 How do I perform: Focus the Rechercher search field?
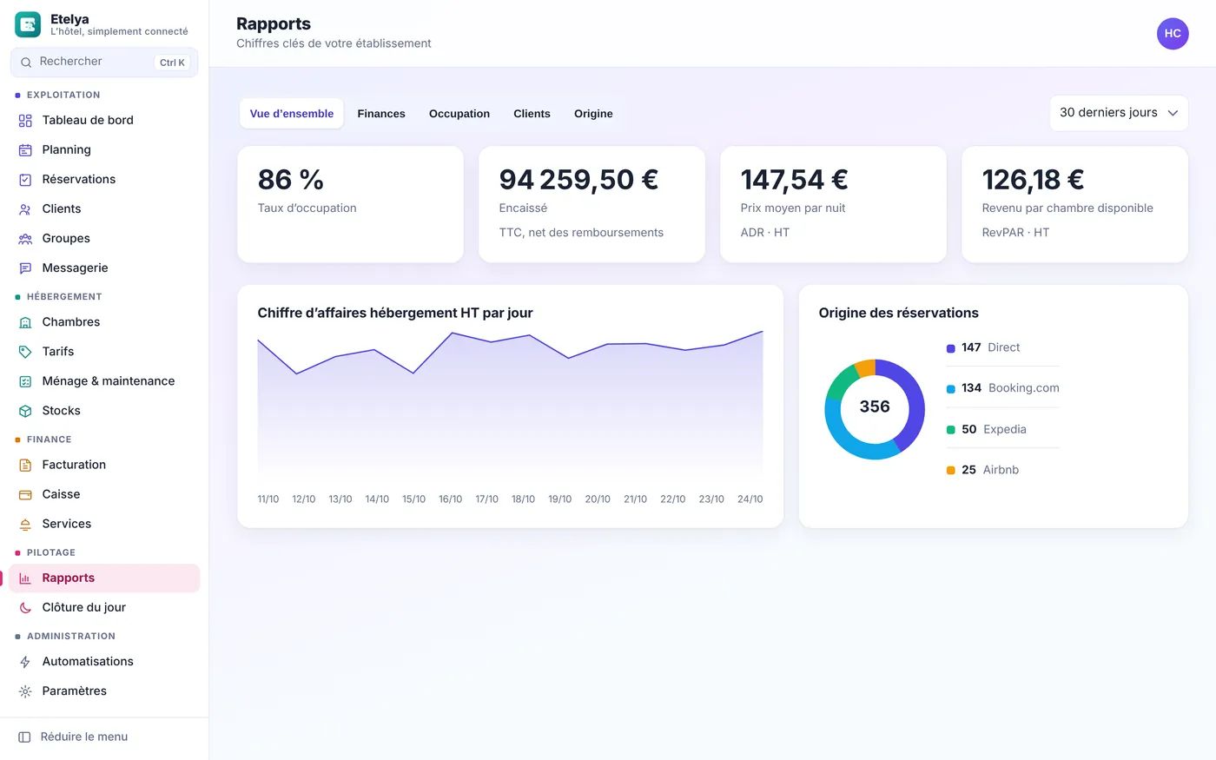pyautogui.click(x=104, y=63)
